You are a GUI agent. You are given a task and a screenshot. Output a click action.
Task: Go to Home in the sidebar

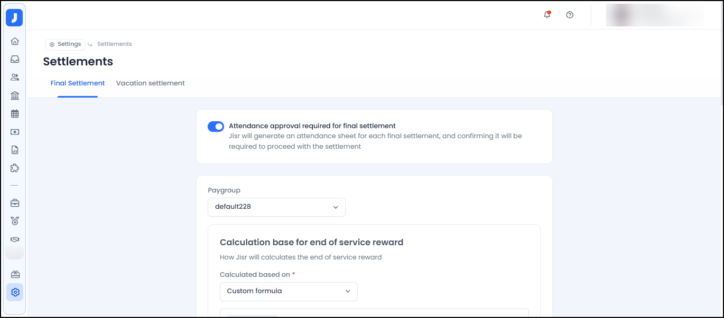point(15,41)
